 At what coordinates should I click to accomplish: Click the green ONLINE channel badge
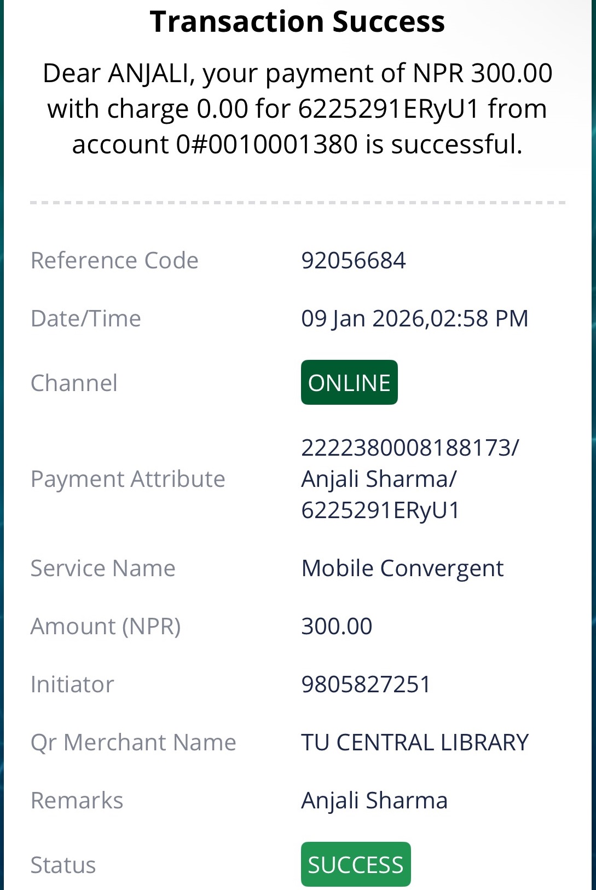349,382
